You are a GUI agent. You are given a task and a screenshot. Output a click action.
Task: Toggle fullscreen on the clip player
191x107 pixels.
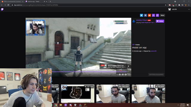129,75
